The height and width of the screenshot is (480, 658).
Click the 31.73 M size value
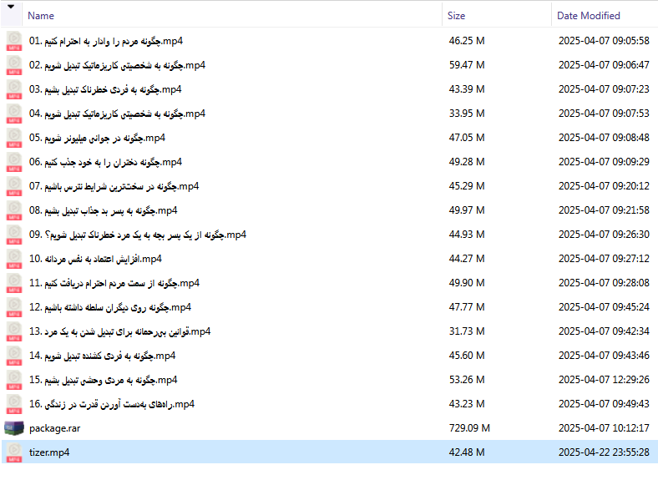pyautogui.click(x=467, y=331)
